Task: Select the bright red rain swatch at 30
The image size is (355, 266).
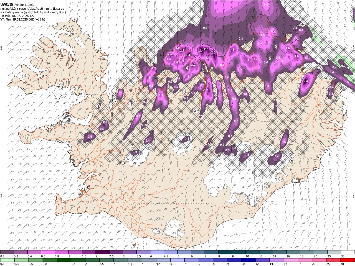Action: 348,260
